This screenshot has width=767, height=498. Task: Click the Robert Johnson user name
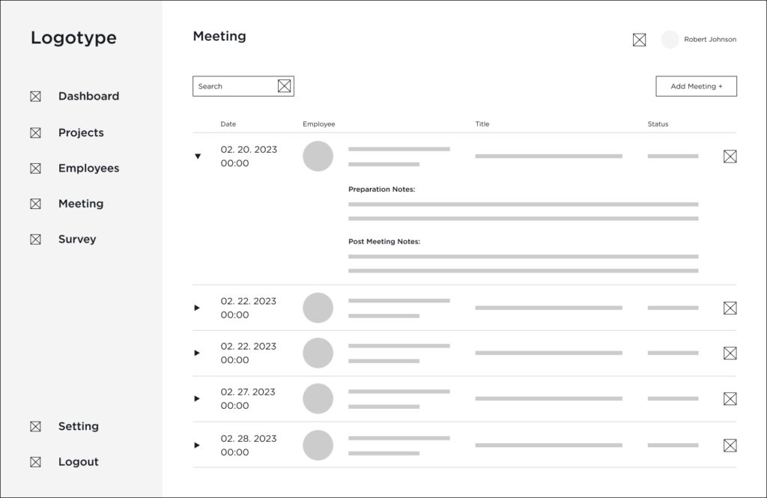coord(709,40)
